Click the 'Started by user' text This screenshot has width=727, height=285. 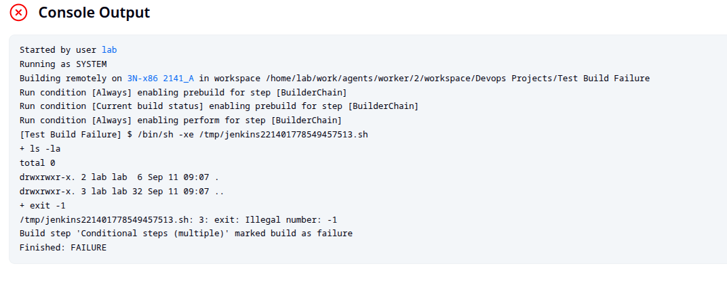pyautogui.click(x=58, y=50)
